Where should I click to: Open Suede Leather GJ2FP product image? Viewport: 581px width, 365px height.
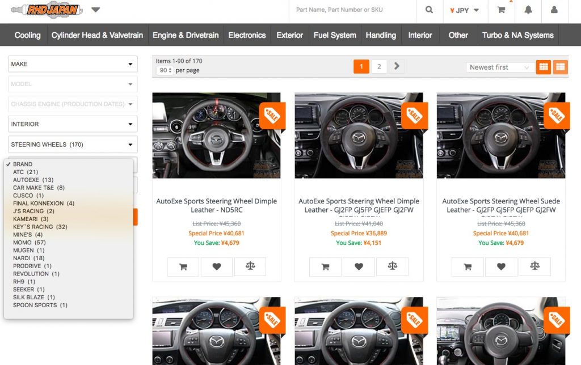(501, 135)
